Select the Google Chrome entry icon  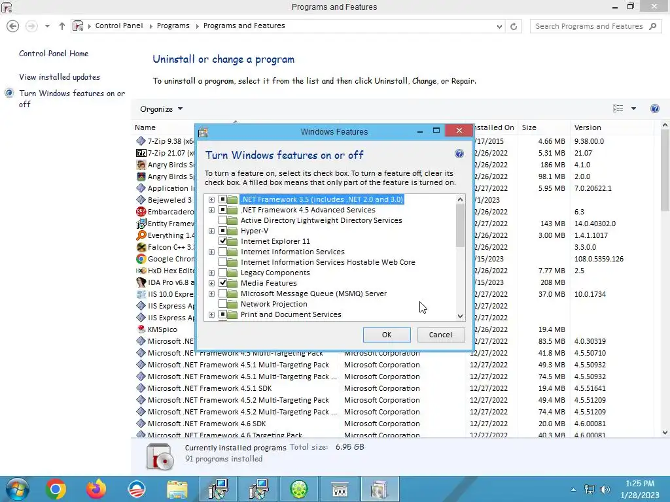[141, 259]
